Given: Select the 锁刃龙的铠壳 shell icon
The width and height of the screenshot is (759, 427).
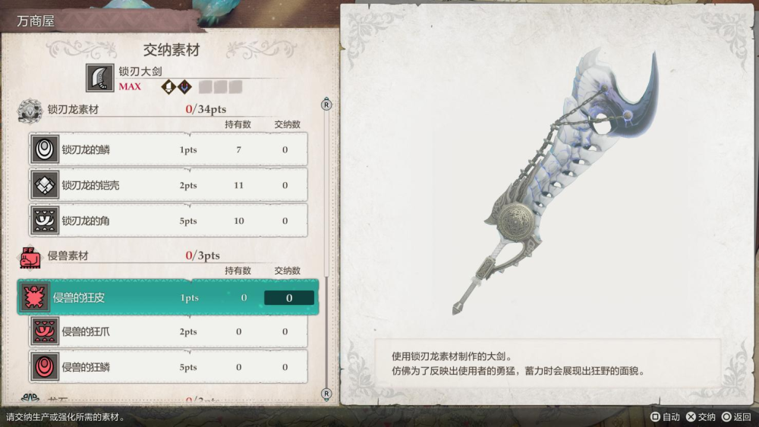Looking at the screenshot, I should pyautogui.click(x=45, y=185).
